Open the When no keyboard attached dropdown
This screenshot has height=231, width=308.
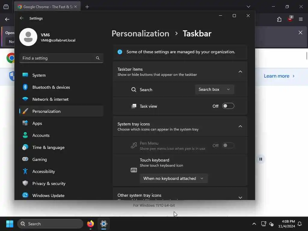tap(174, 178)
